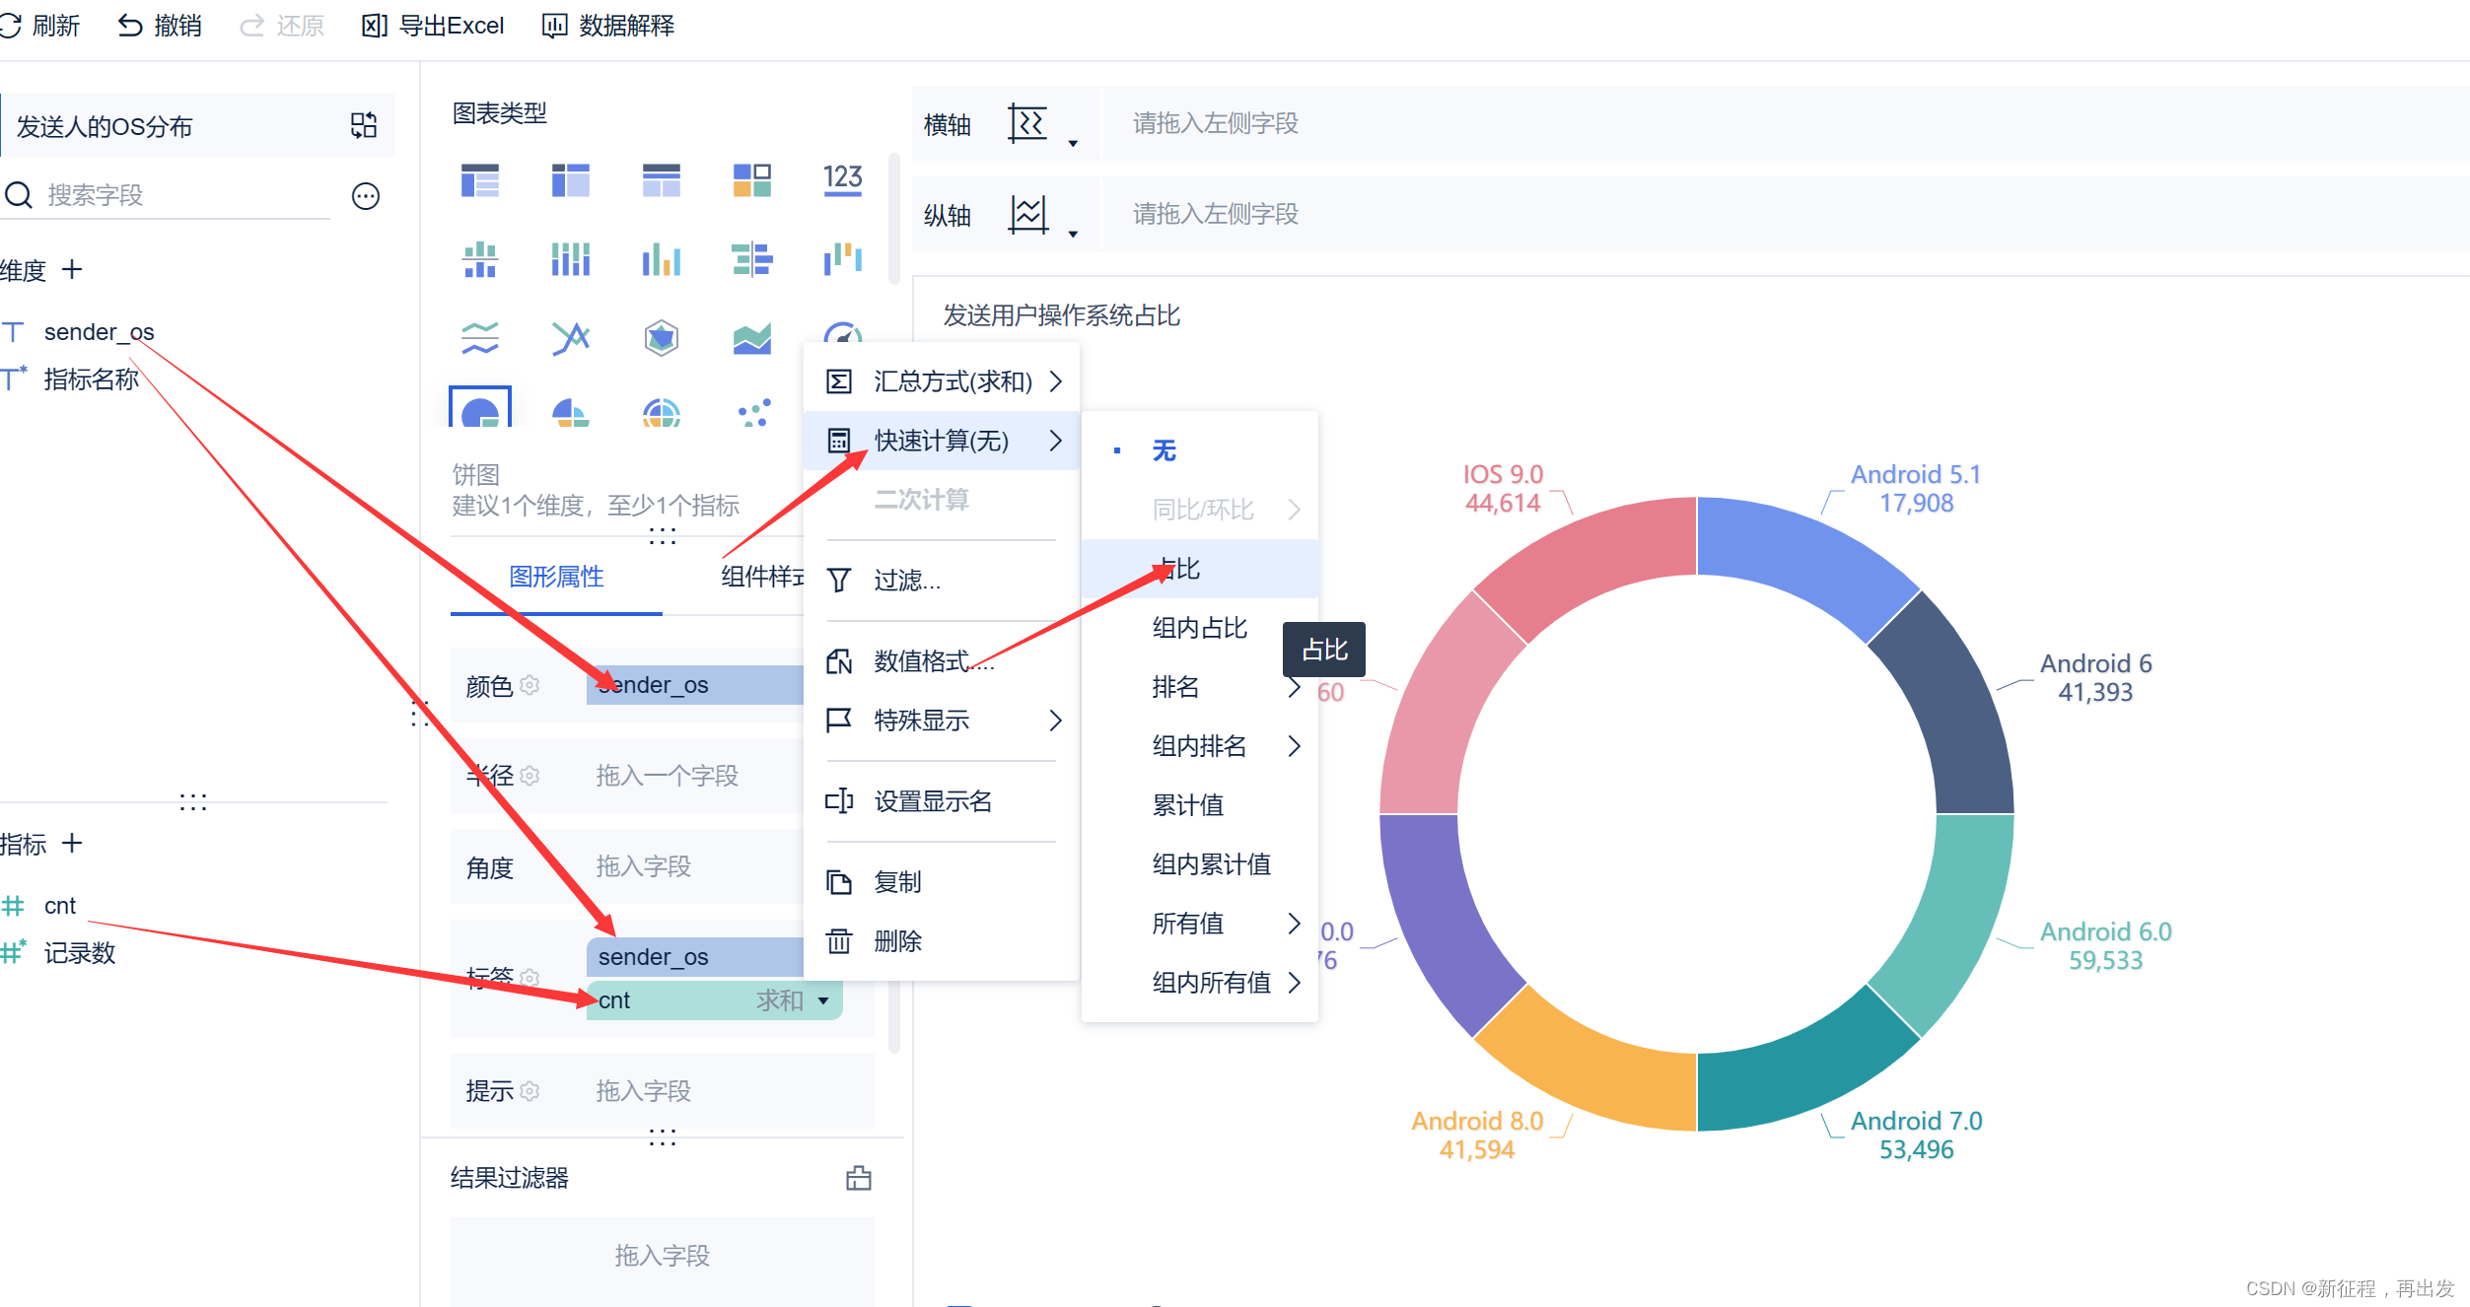
Task: Expand the 特殊显示 submenu
Action: tap(942, 721)
